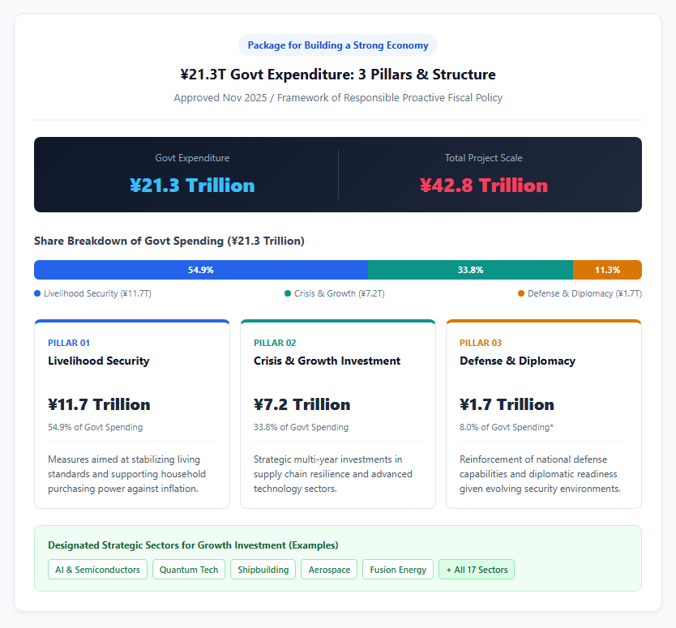The width and height of the screenshot is (676, 628).
Task: Click the orange Defense & Diplomacy legend dot
Action: pyautogui.click(x=521, y=293)
